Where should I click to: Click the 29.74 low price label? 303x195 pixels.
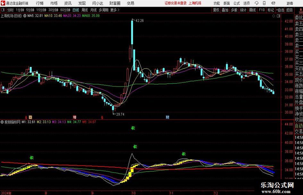coord(120,114)
